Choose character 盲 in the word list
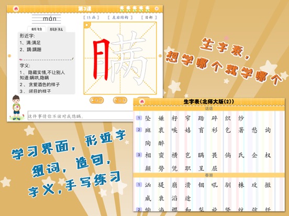 (x=201, y=130)
